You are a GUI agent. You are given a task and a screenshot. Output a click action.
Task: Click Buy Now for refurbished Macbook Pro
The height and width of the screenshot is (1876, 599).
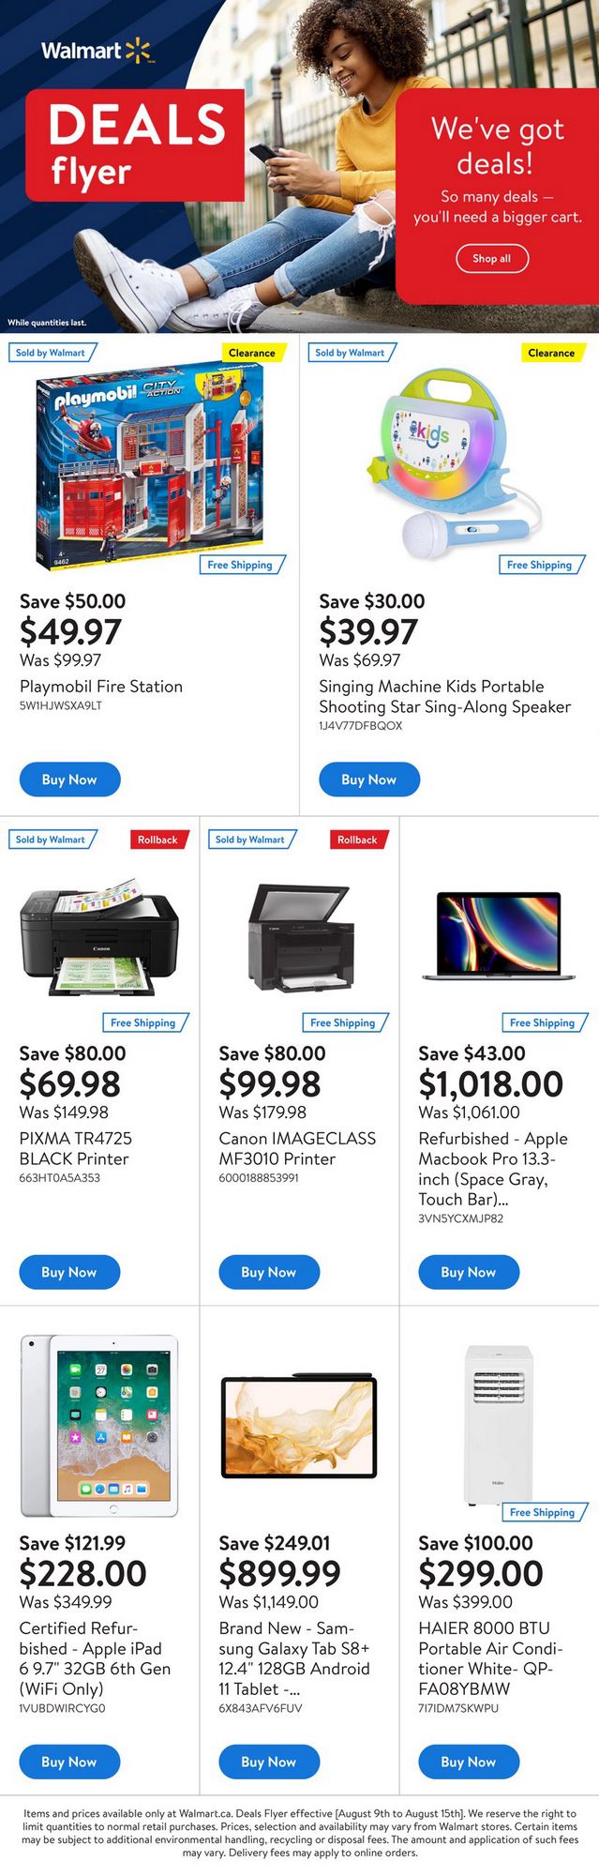469,1272
